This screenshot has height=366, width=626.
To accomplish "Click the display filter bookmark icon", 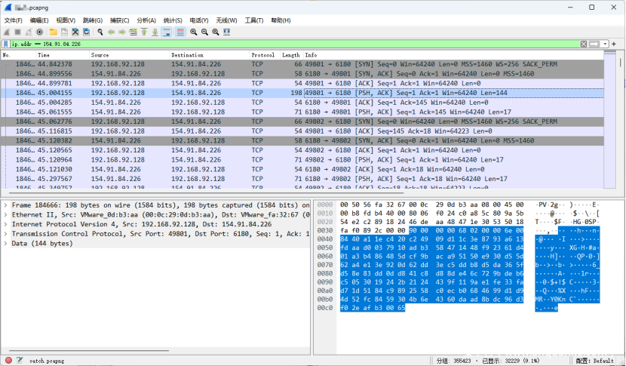I will (x=6, y=45).
